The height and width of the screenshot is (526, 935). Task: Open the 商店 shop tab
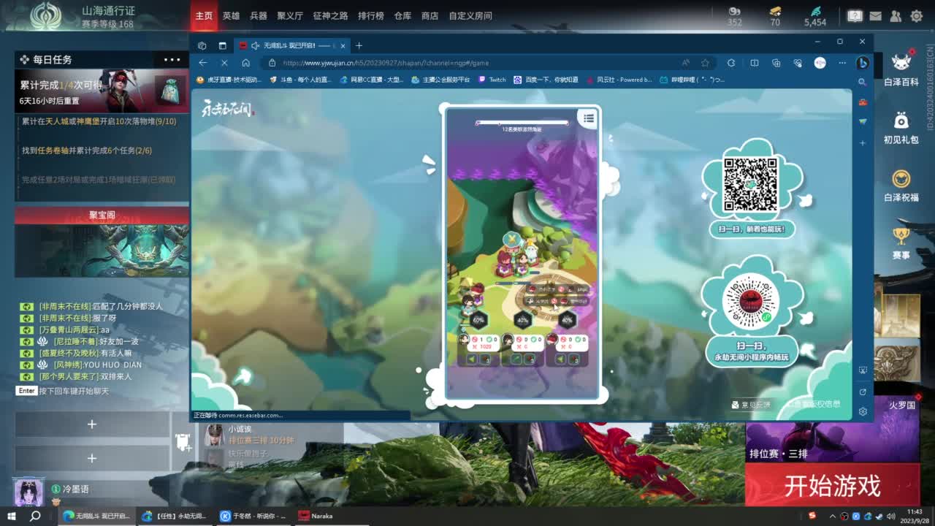[430, 15]
